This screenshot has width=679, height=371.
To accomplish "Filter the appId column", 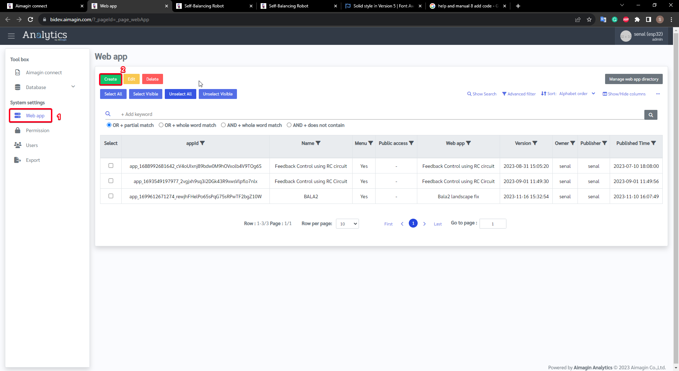I will click(202, 143).
